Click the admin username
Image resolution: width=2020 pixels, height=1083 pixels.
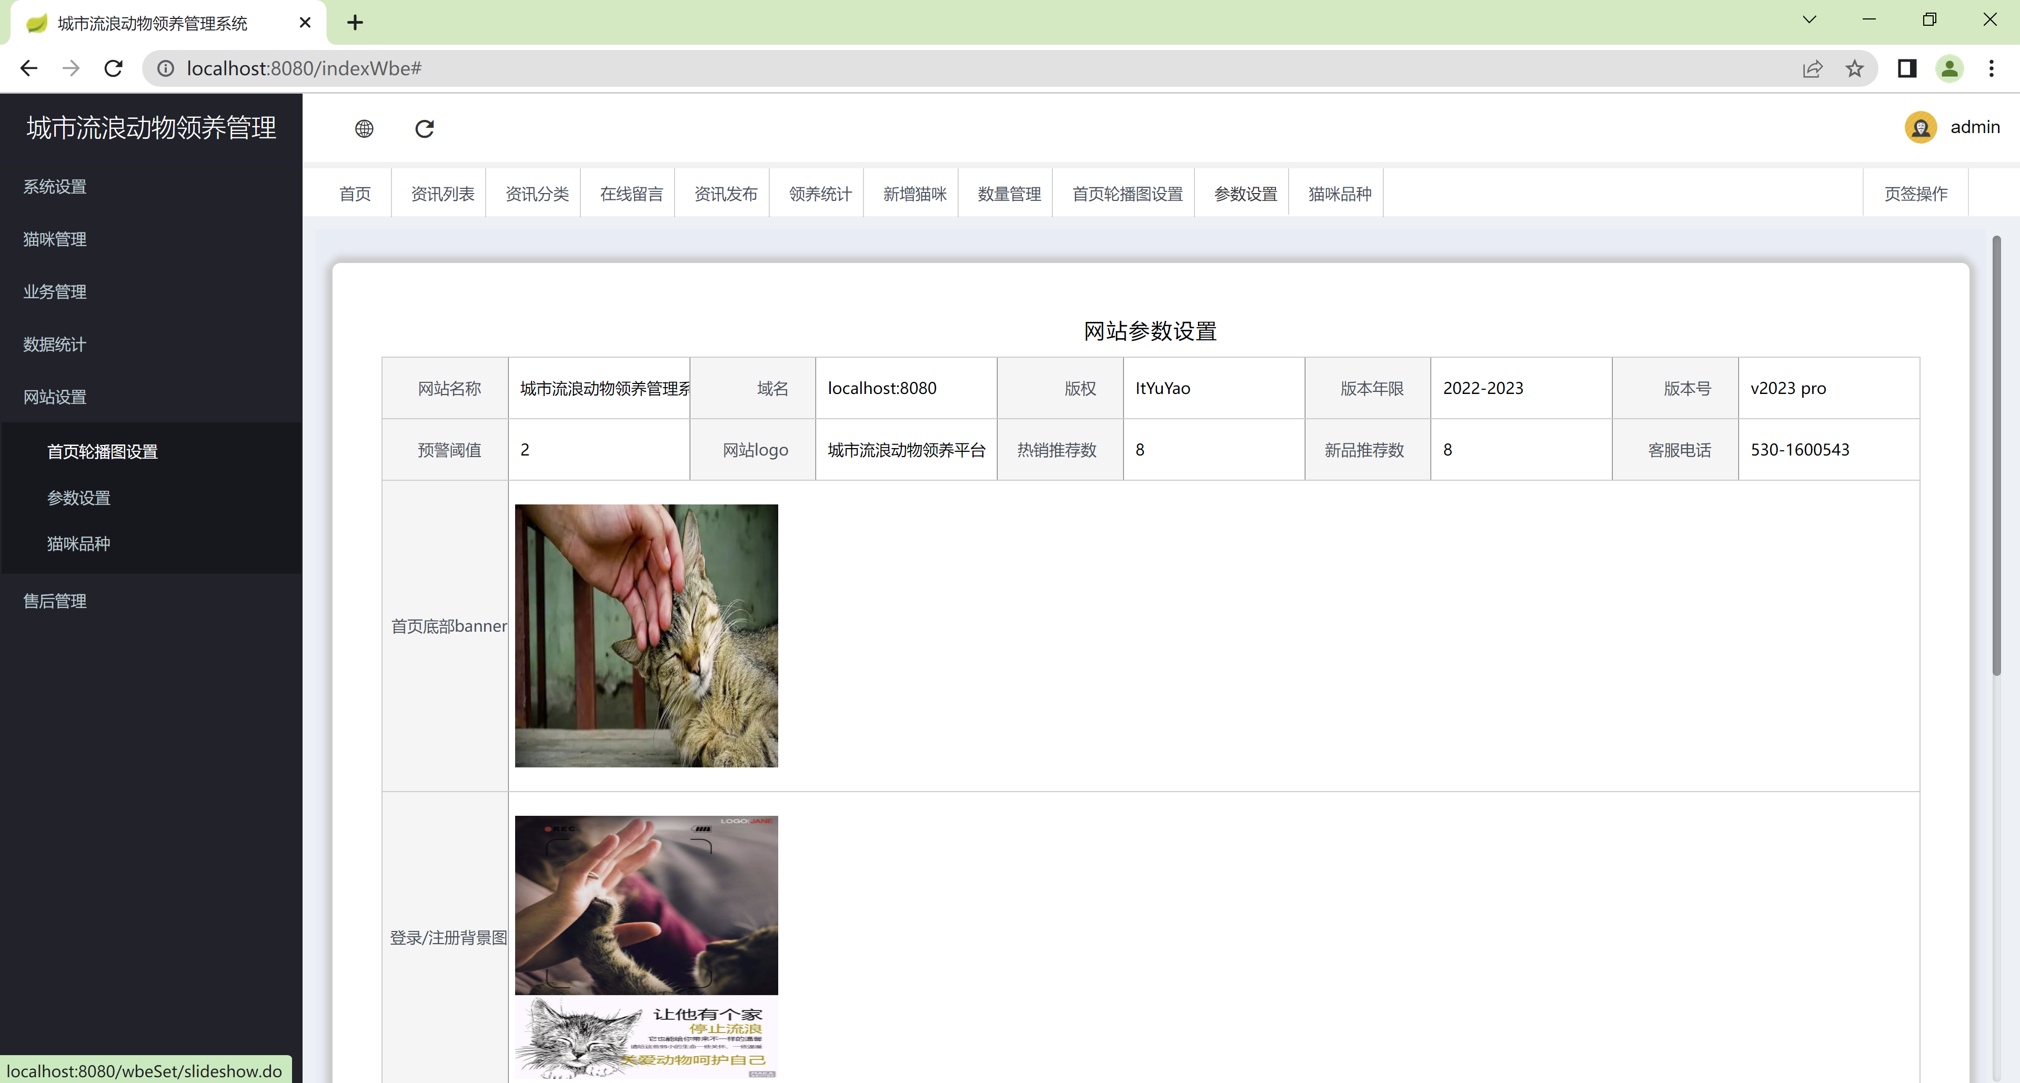[x=1975, y=127]
